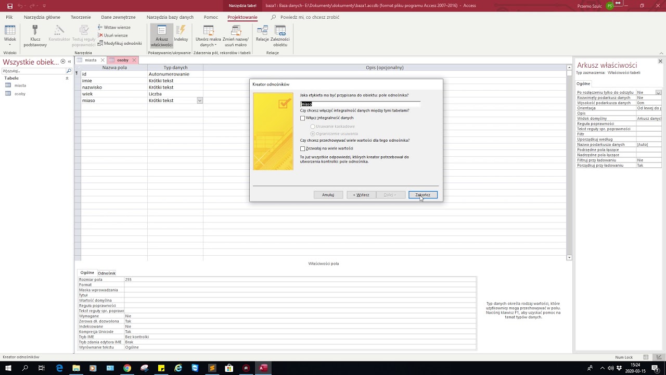Select Usuwanie kaskadowe radio button
Image resolution: width=666 pixels, height=375 pixels.
313,127
